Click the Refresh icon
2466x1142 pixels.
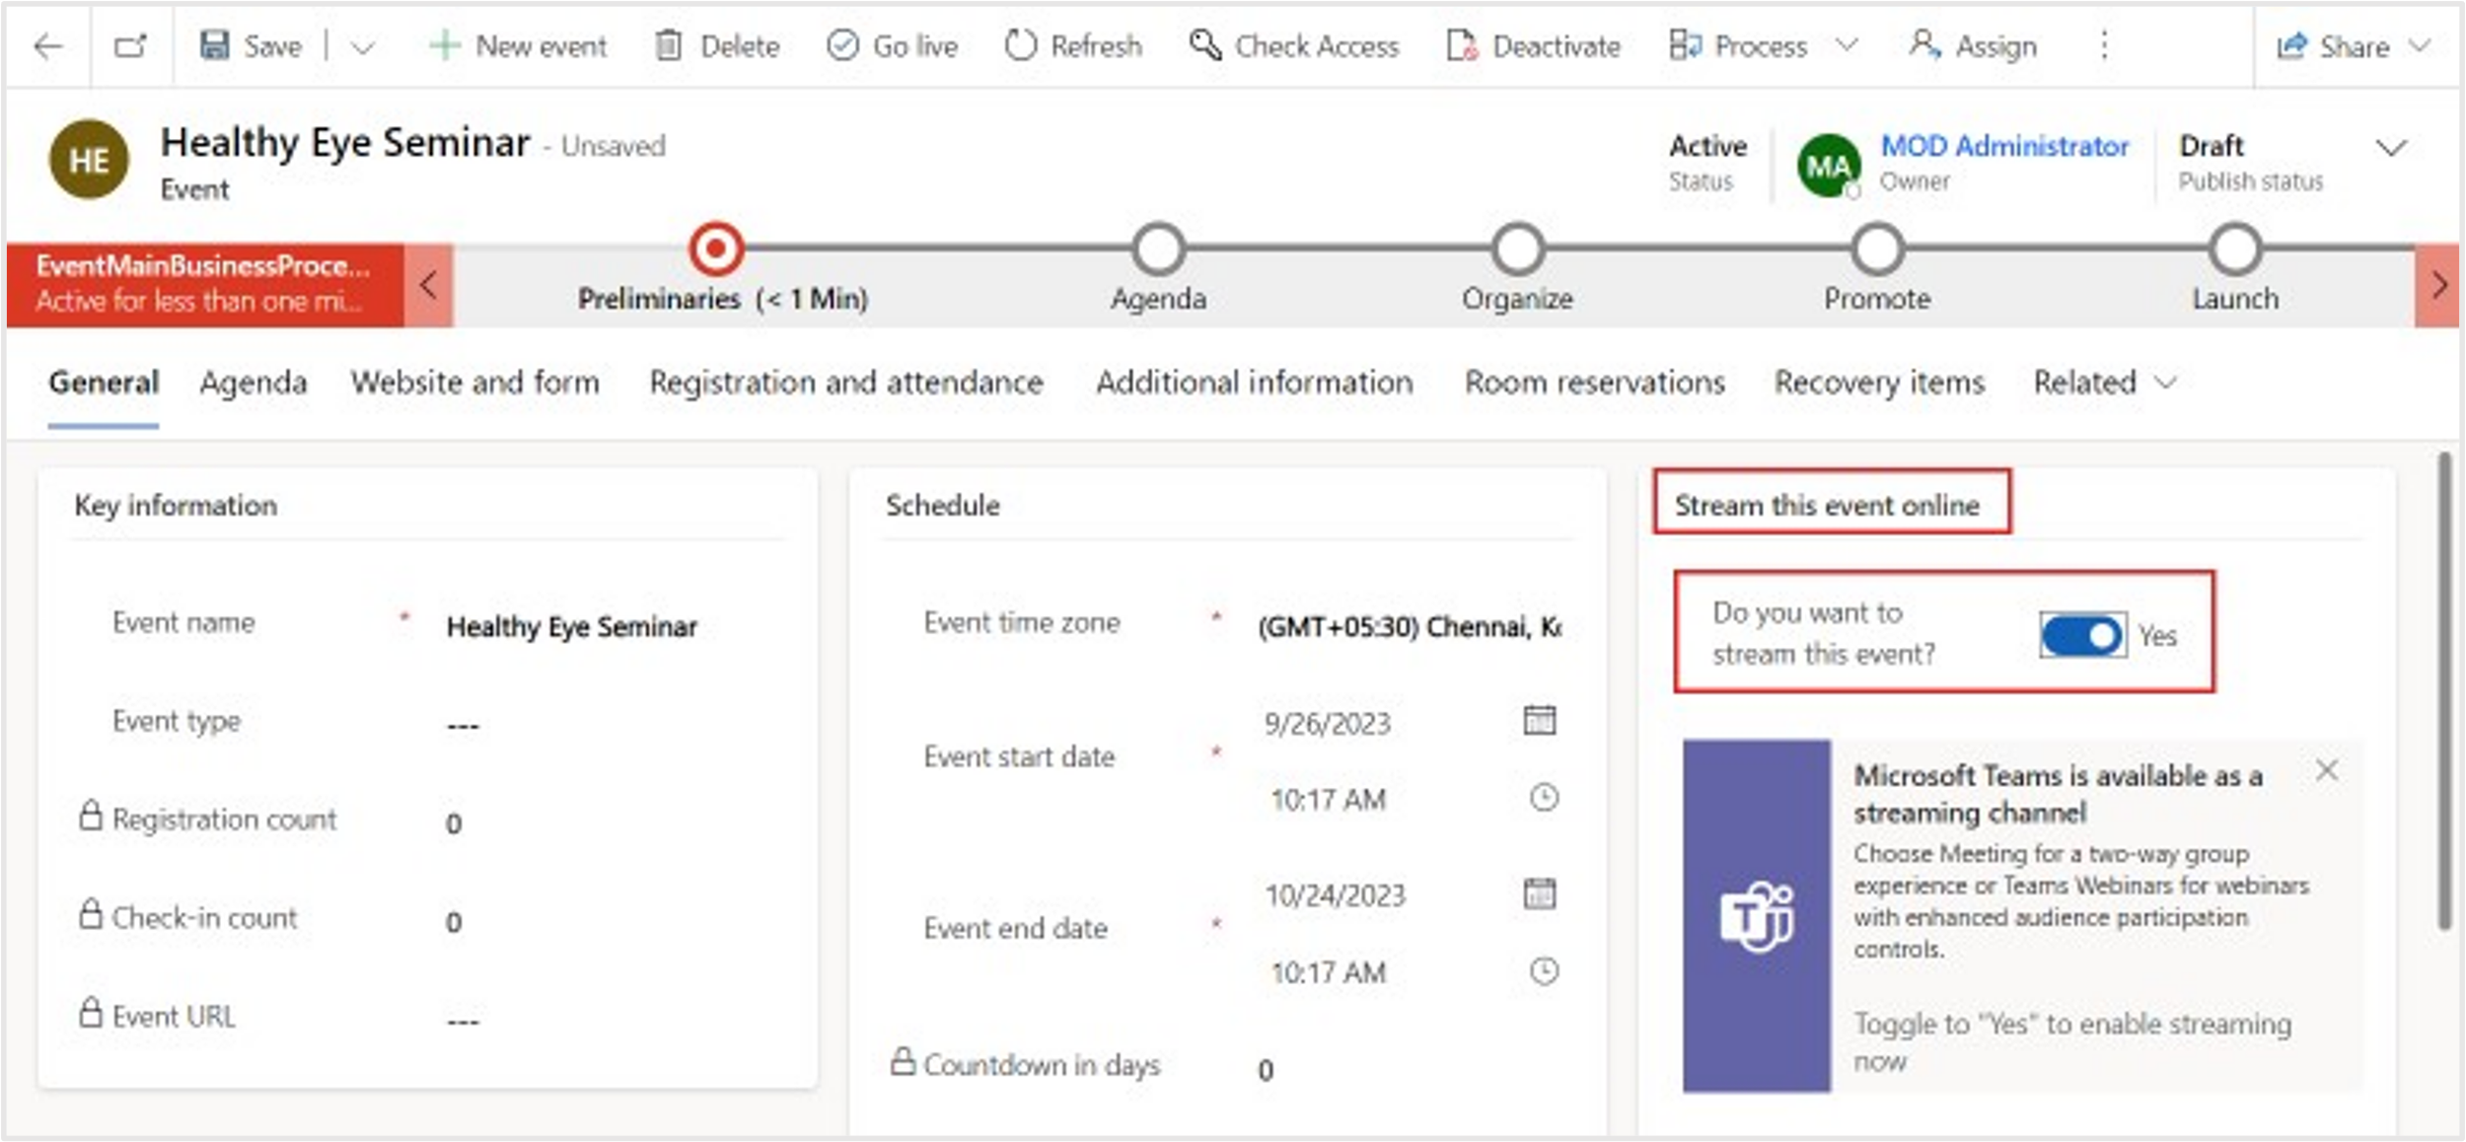[x=1021, y=45]
